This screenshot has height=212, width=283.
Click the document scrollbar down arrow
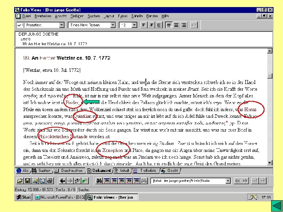pyautogui.click(x=270, y=163)
